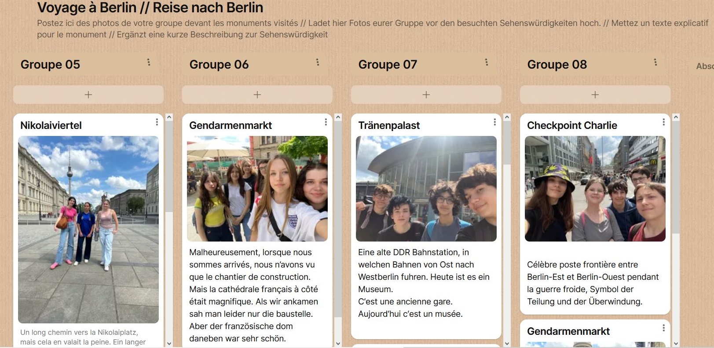Screen dimensions: 714x348
Task: Click the scroll-down arrow in Groupe 06 column
Action: (x=338, y=344)
